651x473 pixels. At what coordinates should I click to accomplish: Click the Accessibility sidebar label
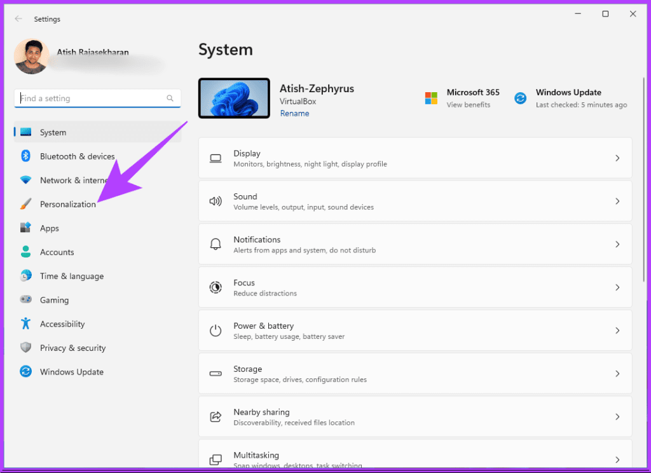[x=62, y=324]
